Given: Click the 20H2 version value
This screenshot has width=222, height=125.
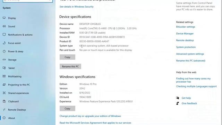Looking at the screenshot, I should (82, 89).
